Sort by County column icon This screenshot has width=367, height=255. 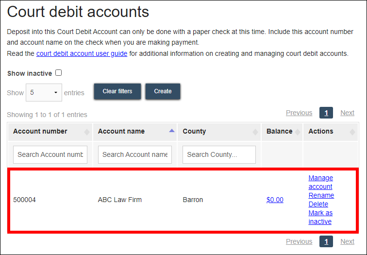[255, 132]
